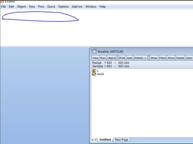Select the resid object name
The image size is (193, 144).
[100, 74]
